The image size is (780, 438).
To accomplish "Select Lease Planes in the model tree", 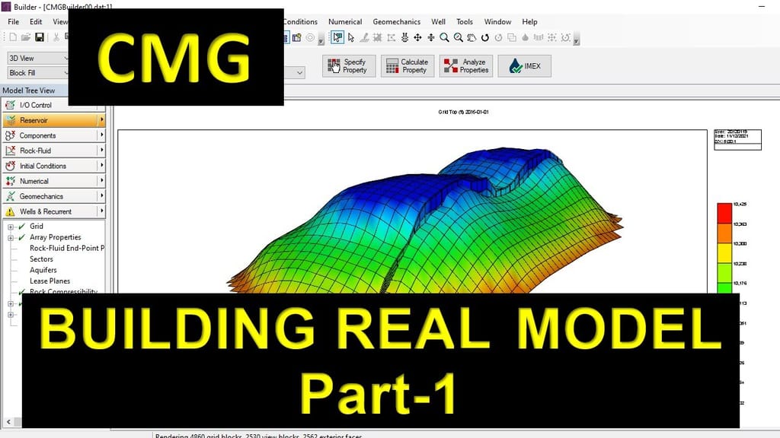I will pyautogui.click(x=50, y=281).
